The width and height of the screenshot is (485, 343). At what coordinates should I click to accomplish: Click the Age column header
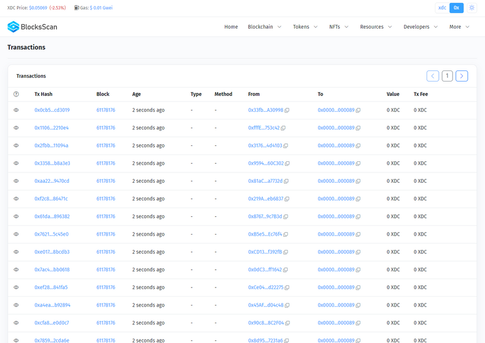tap(137, 94)
